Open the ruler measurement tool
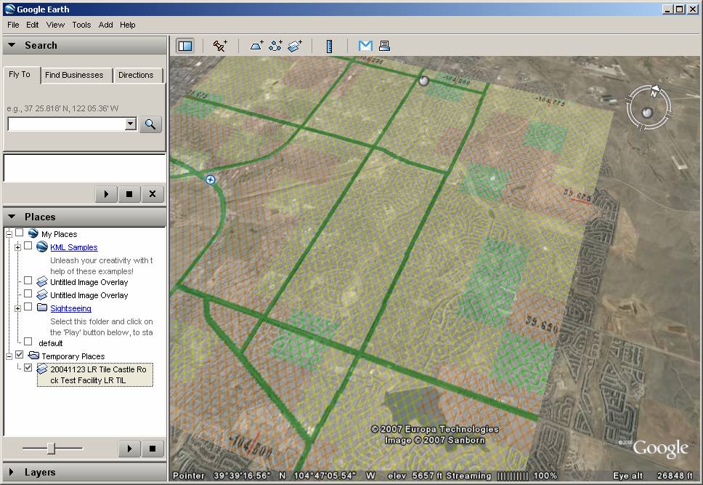The image size is (703, 485). [x=330, y=47]
